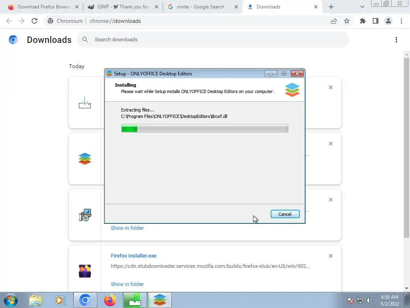
Task: Open the network tray icon
Action: click(x=360, y=300)
